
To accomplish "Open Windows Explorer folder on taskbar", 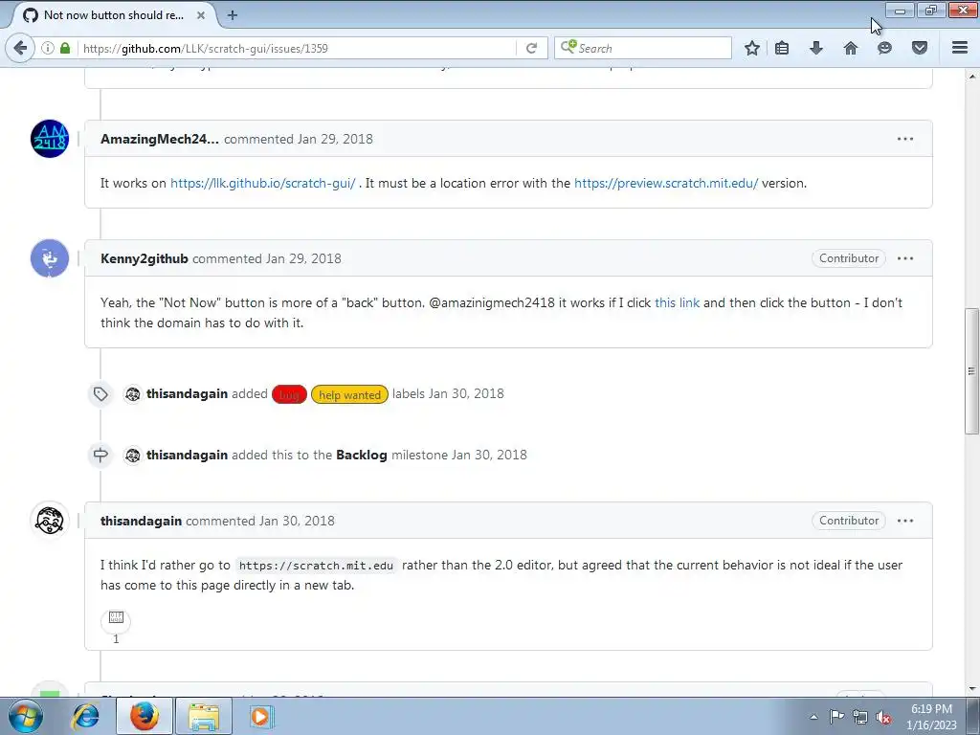I will pyautogui.click(x=204, y=716).
